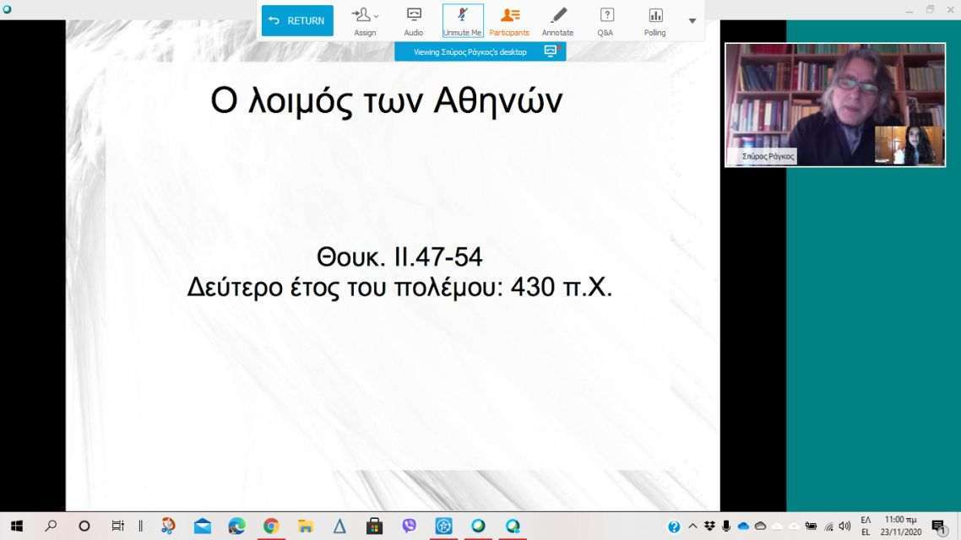Expand the toolbar overflow arrow

pos(692,21)
